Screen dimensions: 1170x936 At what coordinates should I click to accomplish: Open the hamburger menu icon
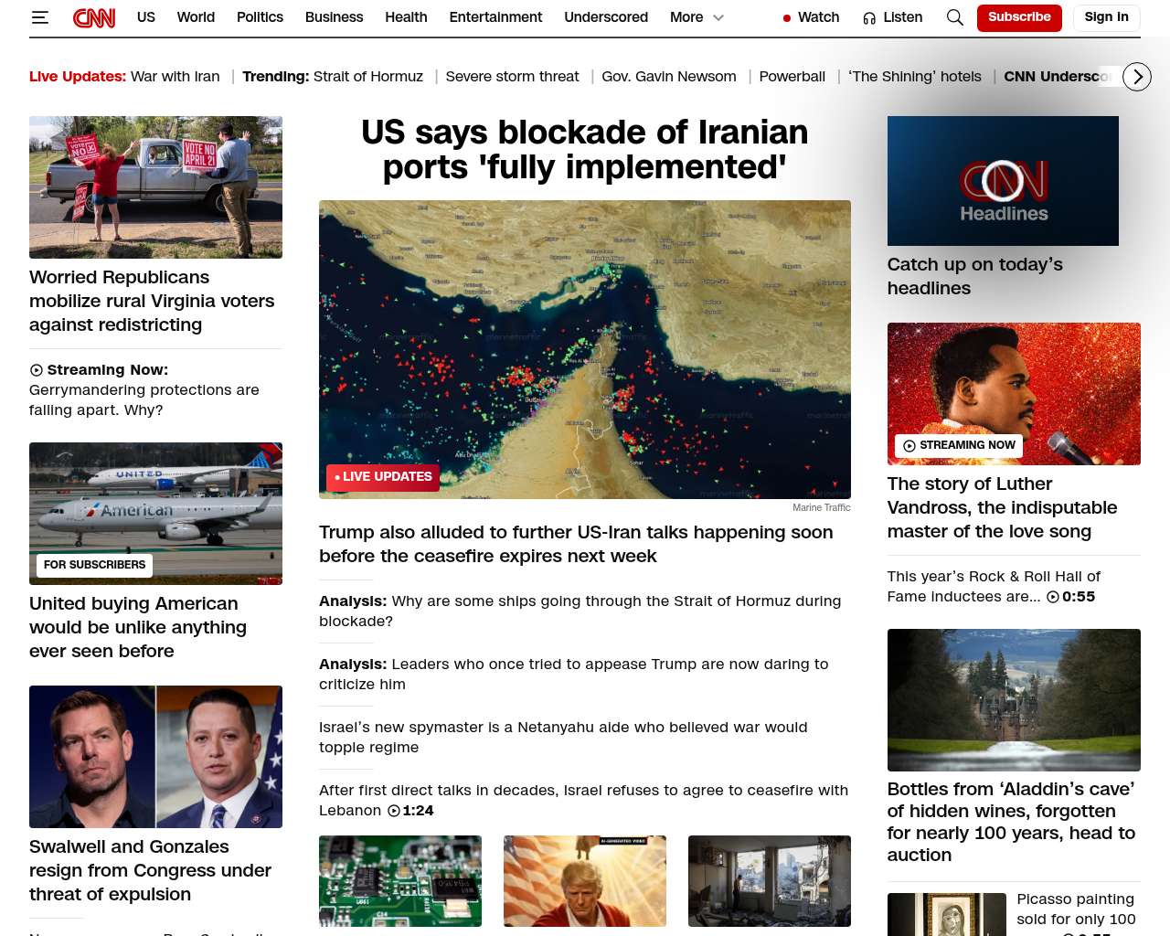[x=40, y=17]
